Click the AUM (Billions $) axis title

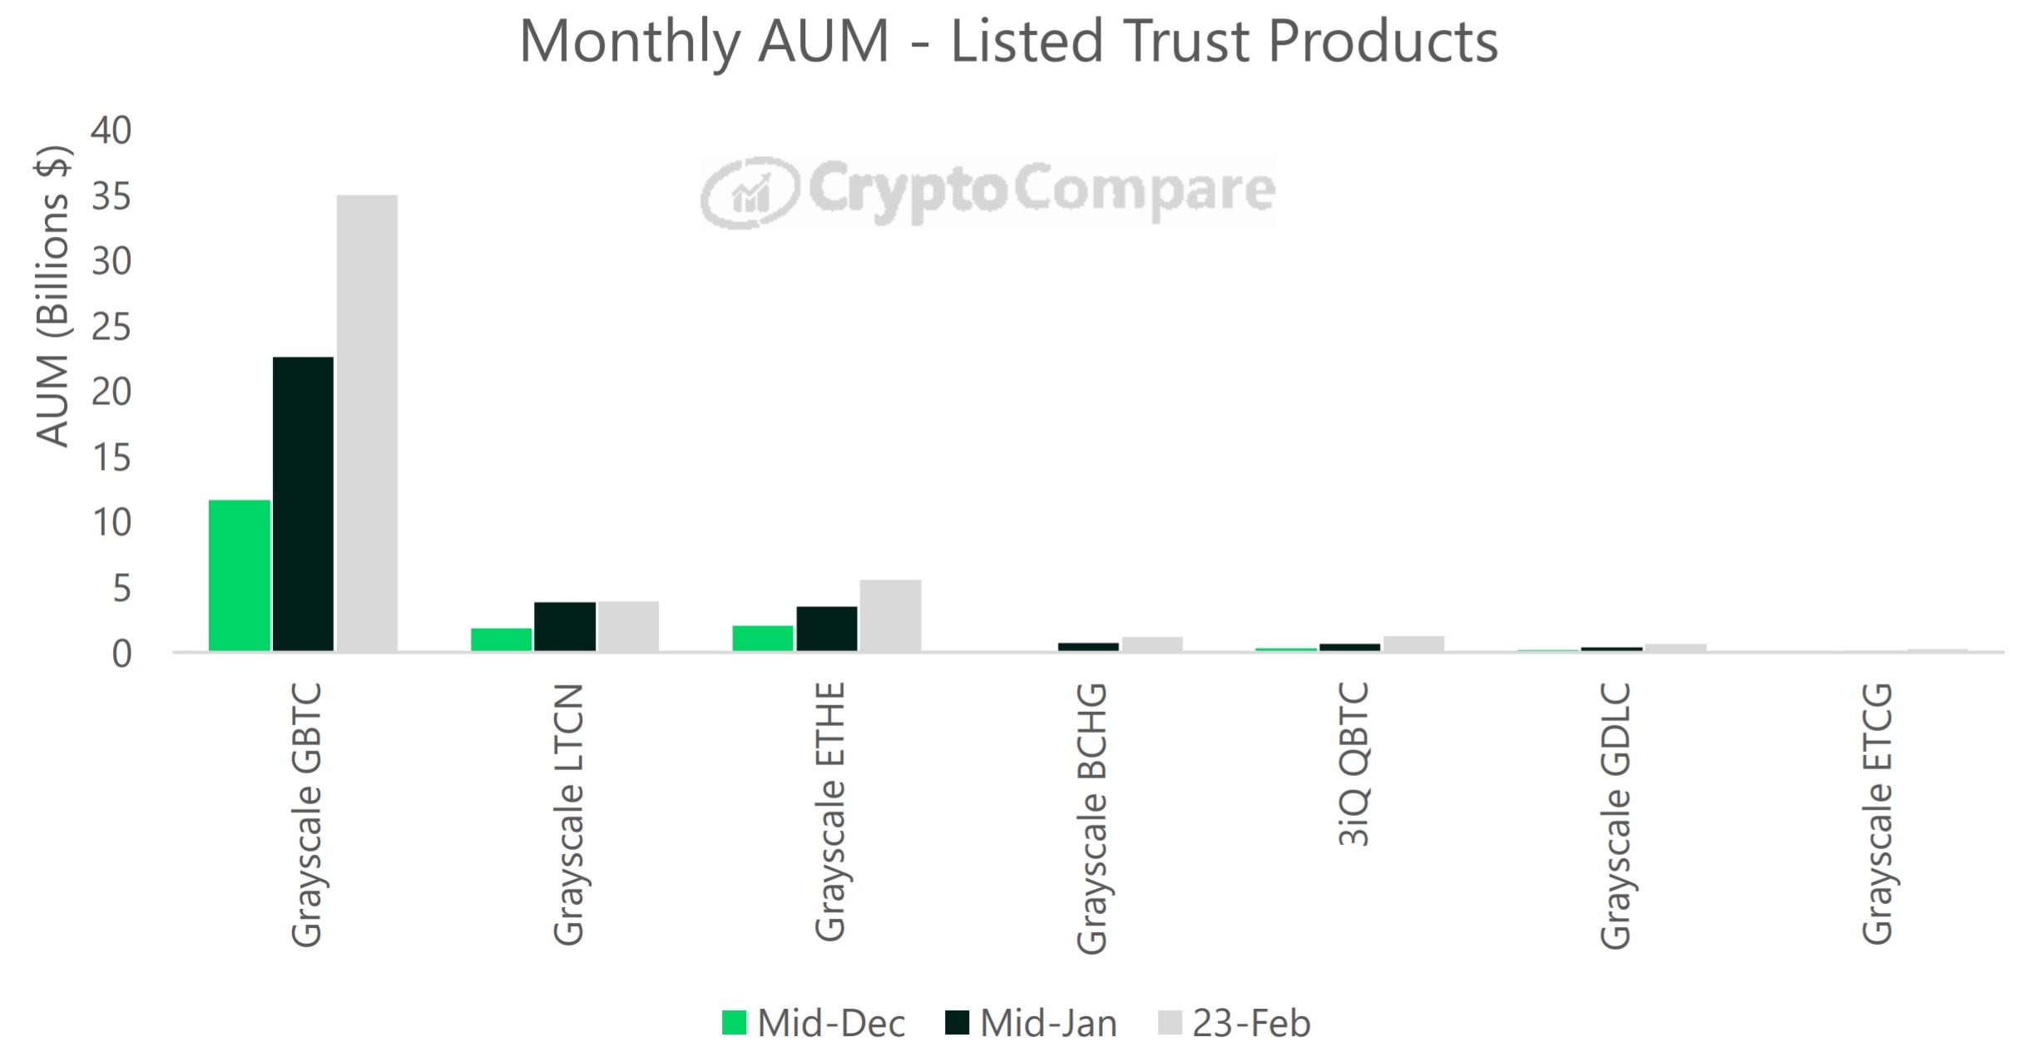(54, 296)
